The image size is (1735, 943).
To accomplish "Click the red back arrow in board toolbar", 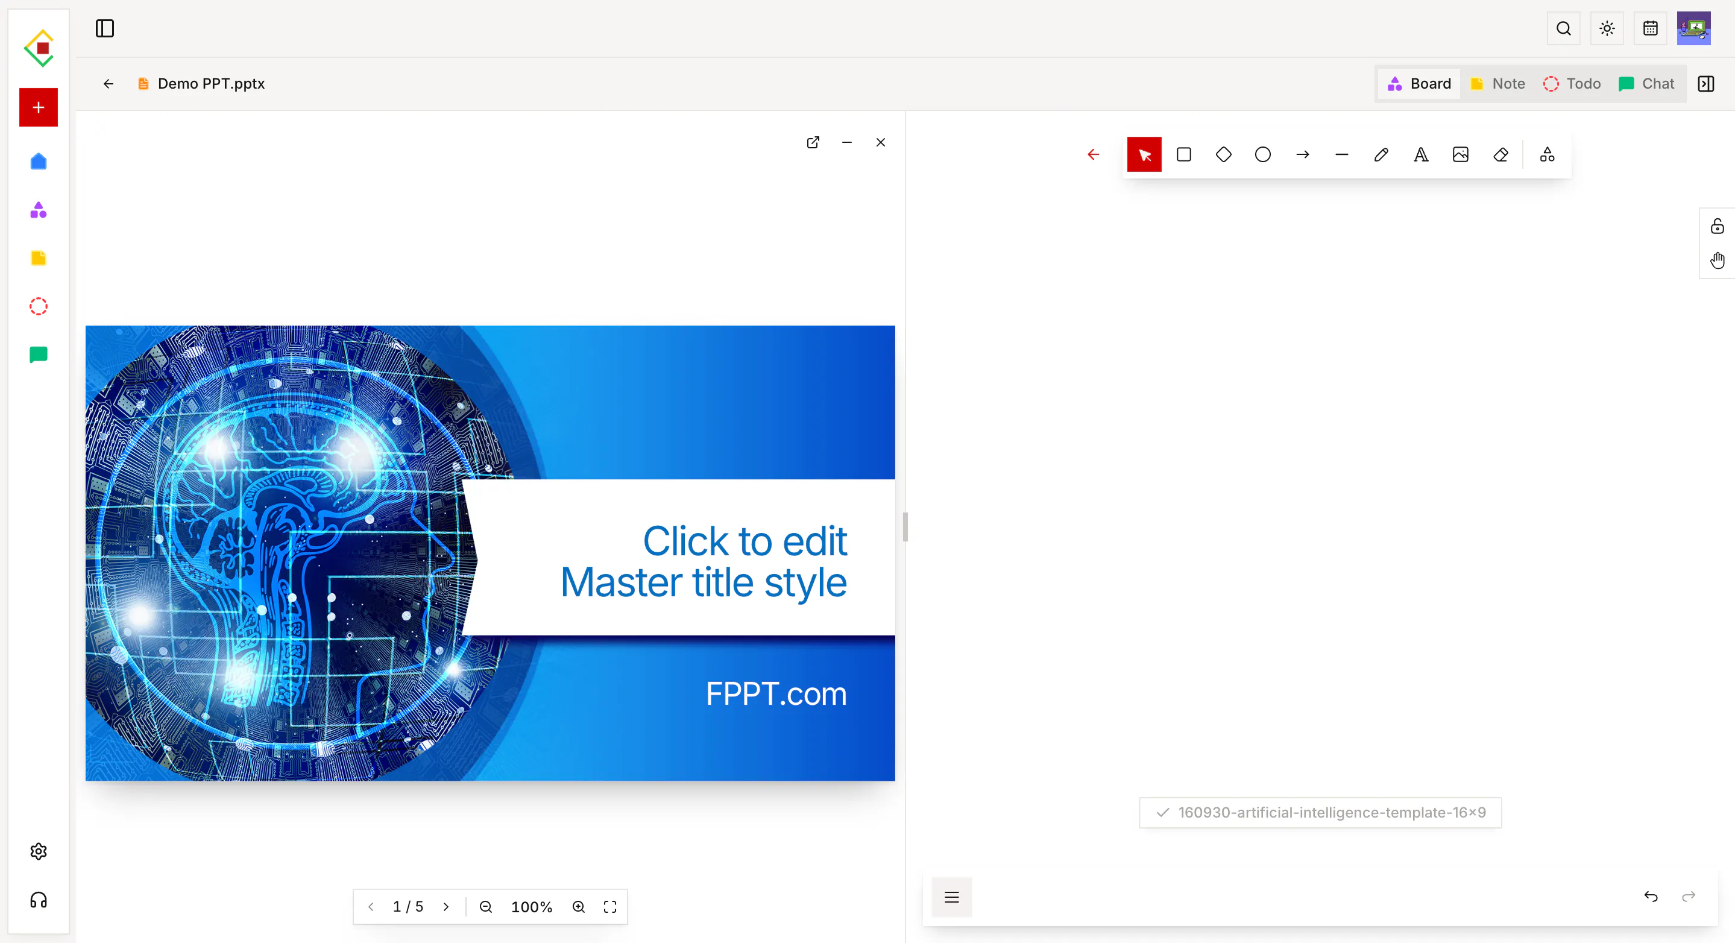I will tap(1093, 154).
